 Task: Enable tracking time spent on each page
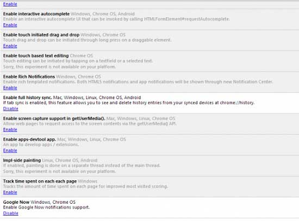[x=10, y=192]
